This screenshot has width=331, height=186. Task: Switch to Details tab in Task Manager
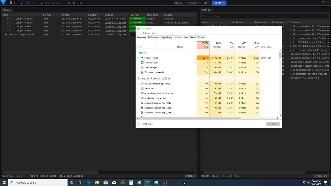[193, 37]
